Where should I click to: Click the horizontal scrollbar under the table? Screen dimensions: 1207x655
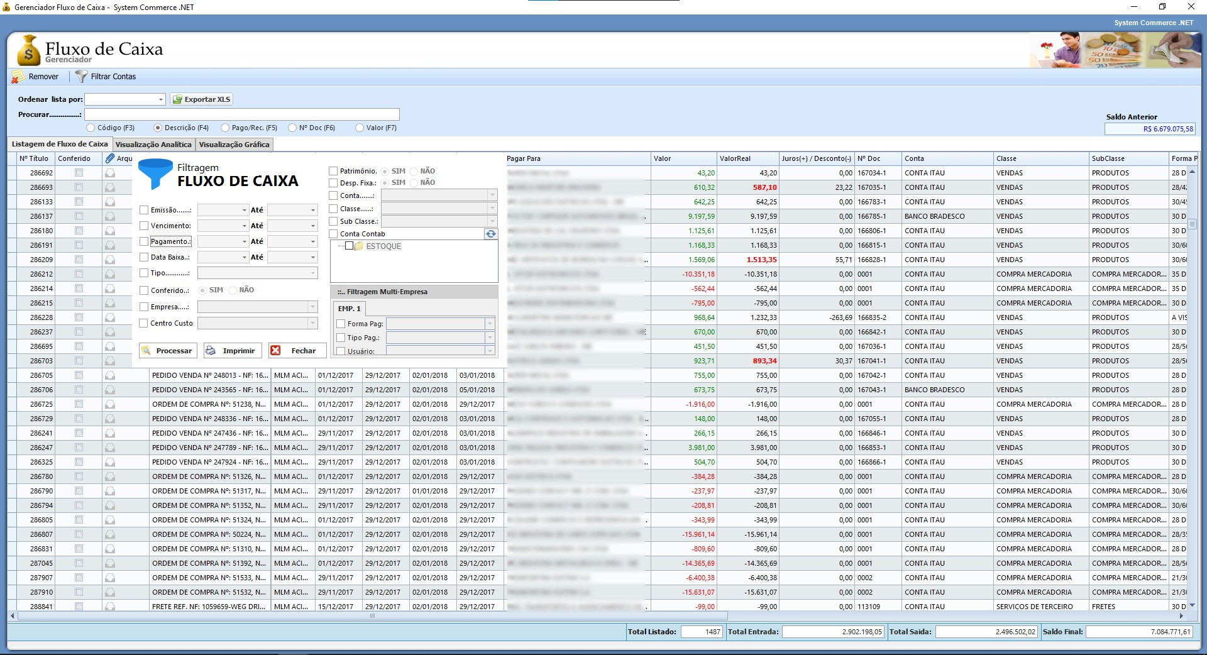pos(371,616)
